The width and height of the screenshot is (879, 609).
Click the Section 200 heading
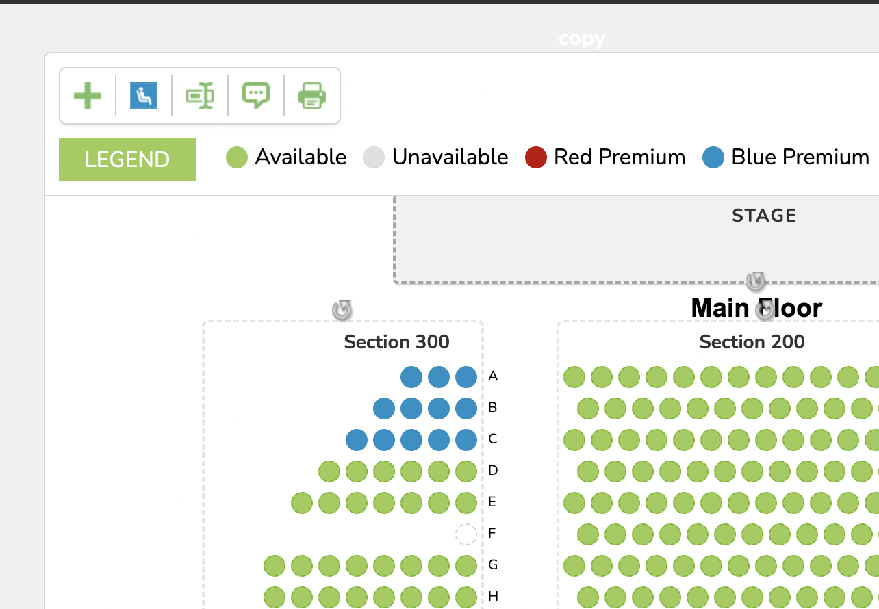click(x=752, y=341)
